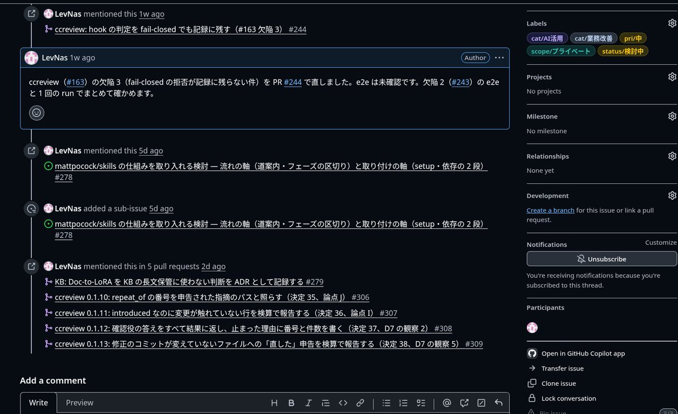Insert a link using the chain icon
678x414 pixels.
point(360,403)
